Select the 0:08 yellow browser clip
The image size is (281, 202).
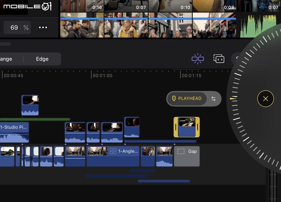point(214,6)
